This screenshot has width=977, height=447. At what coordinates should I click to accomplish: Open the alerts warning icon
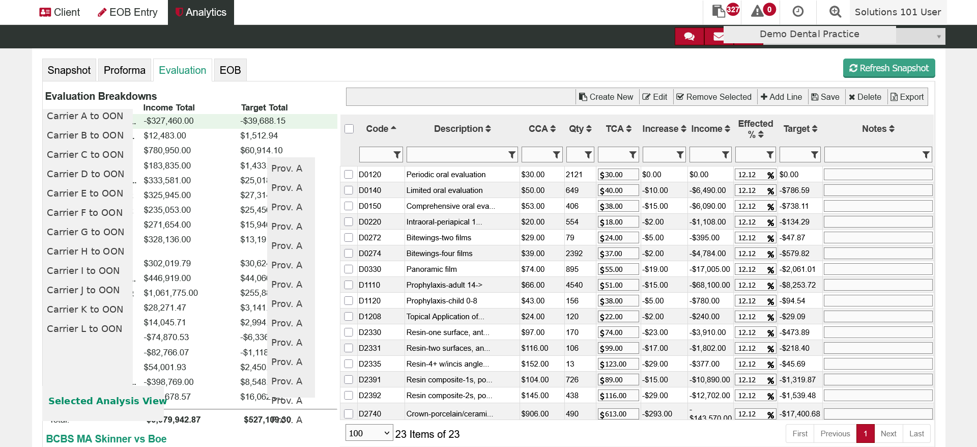tap(758, 11)
